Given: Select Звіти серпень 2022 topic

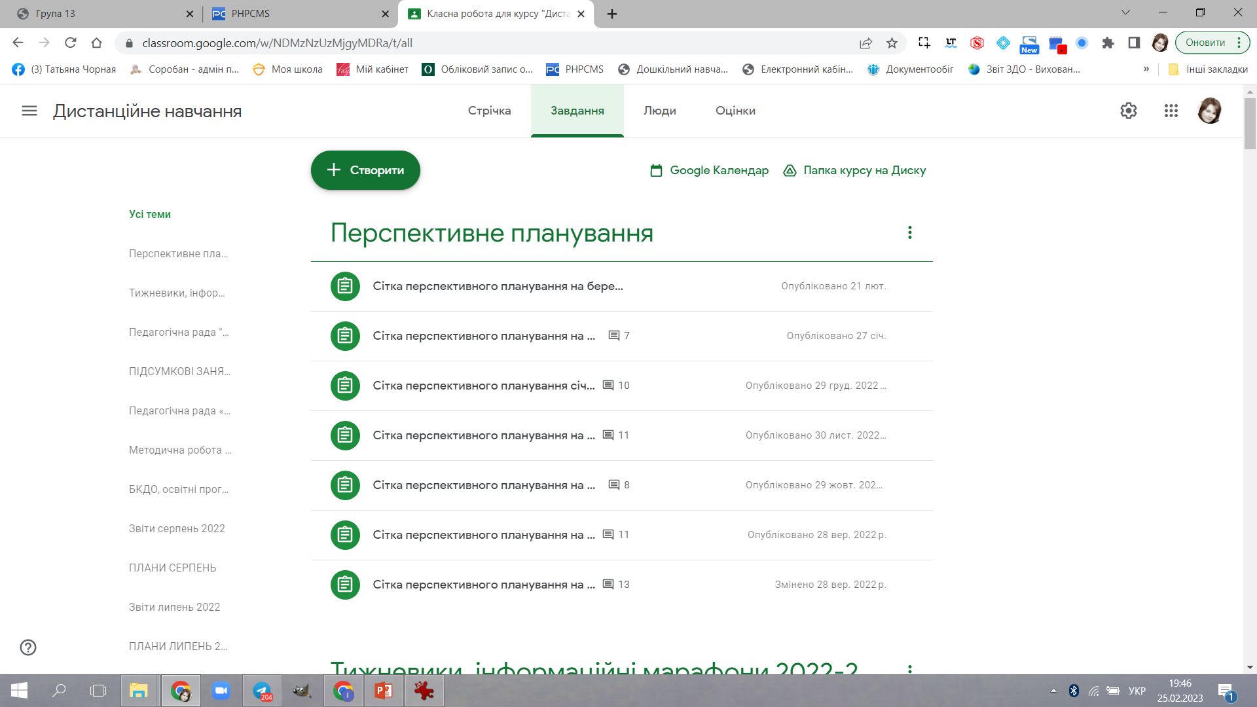Looking at the screenshot, I should tap(177, 528).
